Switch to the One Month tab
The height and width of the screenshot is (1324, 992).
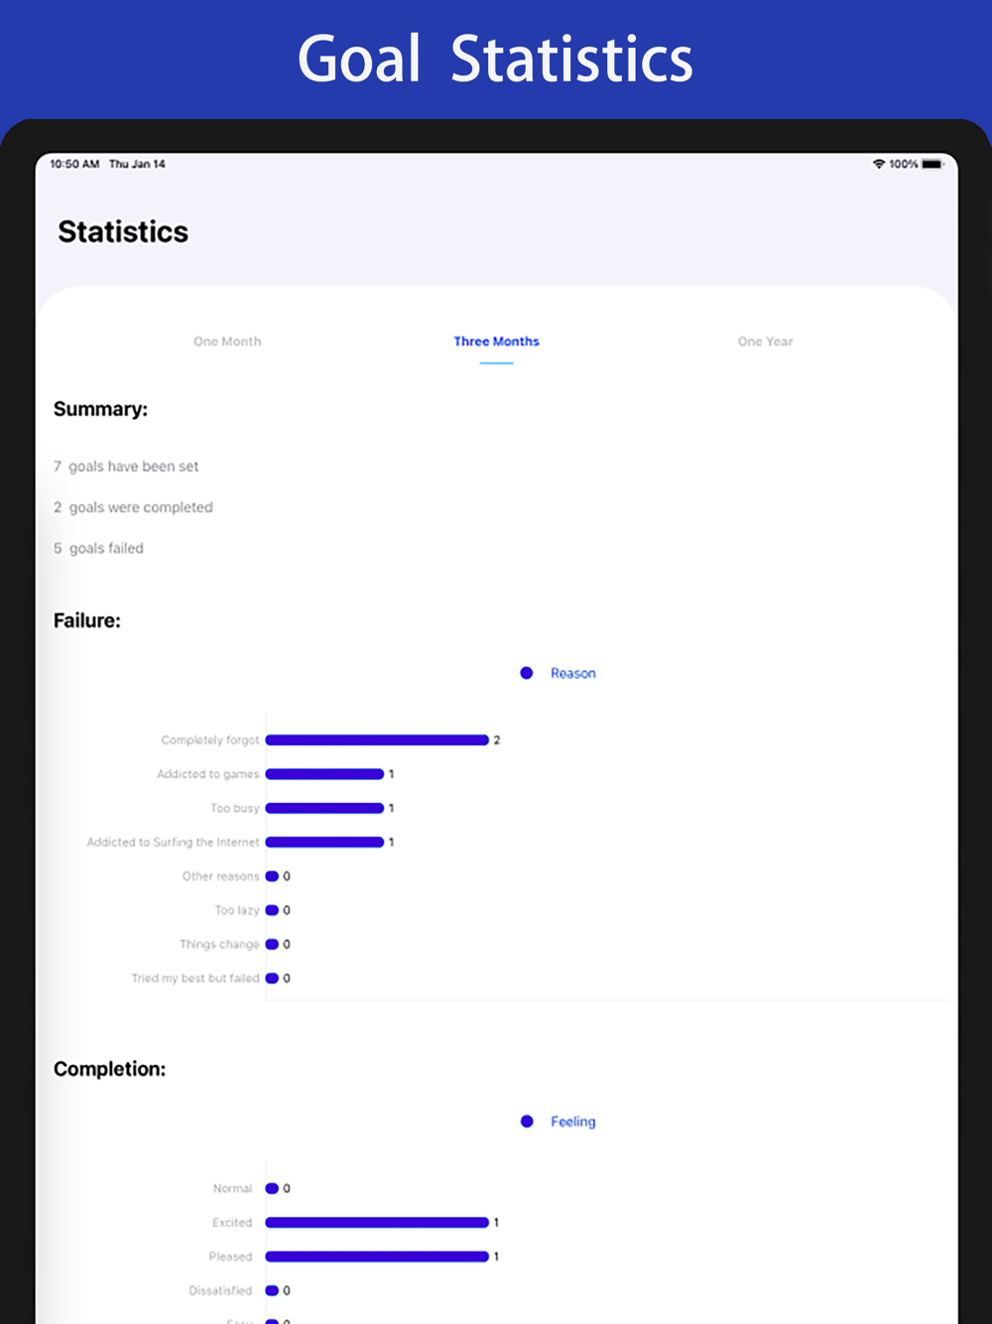(227, 341)
